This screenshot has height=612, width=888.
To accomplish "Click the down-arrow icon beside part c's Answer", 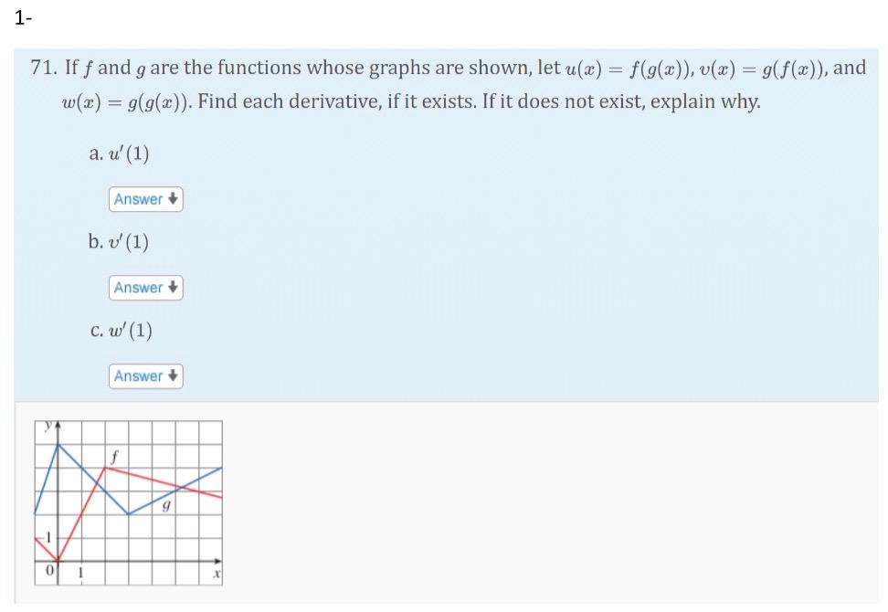I will 171,375.
